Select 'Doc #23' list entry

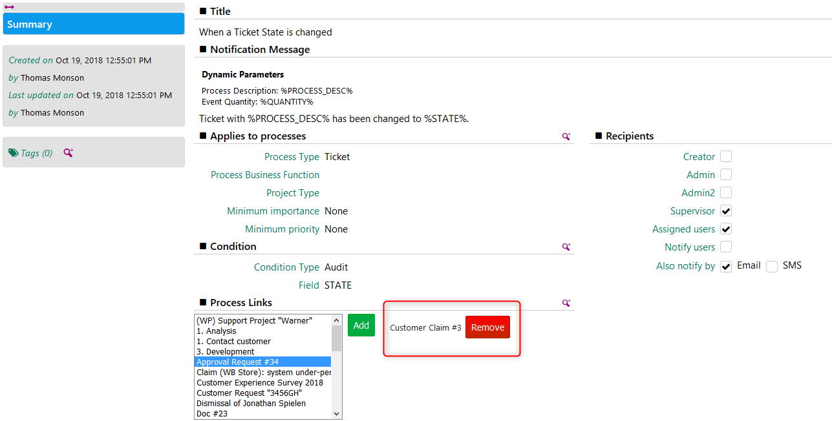coord(263,414)
